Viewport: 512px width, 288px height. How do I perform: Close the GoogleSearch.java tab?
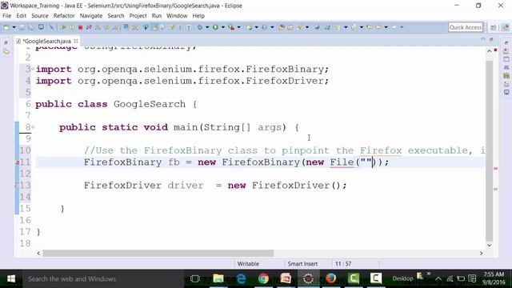(76, 41)
